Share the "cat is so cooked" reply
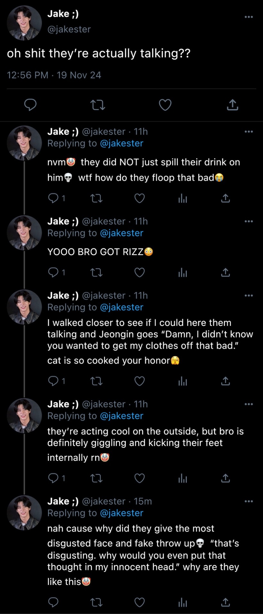This screenshot has height=614, width=263. coord(226,381)
